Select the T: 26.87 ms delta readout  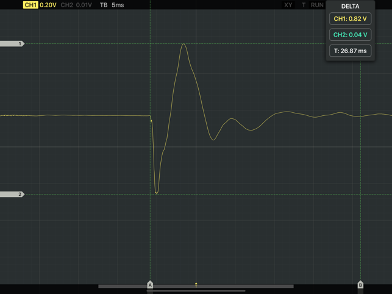(351, 51)
